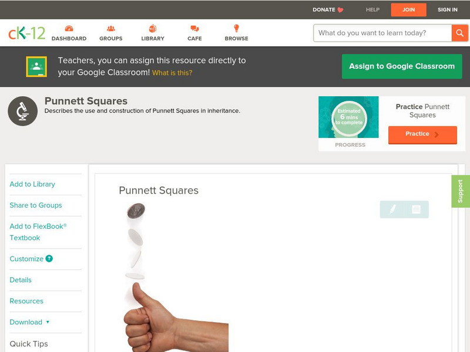Viewport: 470px width, 352px height.
Task: Open the Browse lightbulb icon
Action: pyautogui.click(x=236, y=28)
